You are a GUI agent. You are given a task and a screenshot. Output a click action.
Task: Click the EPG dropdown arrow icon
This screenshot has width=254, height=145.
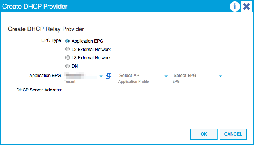click(x=220, y=76)
